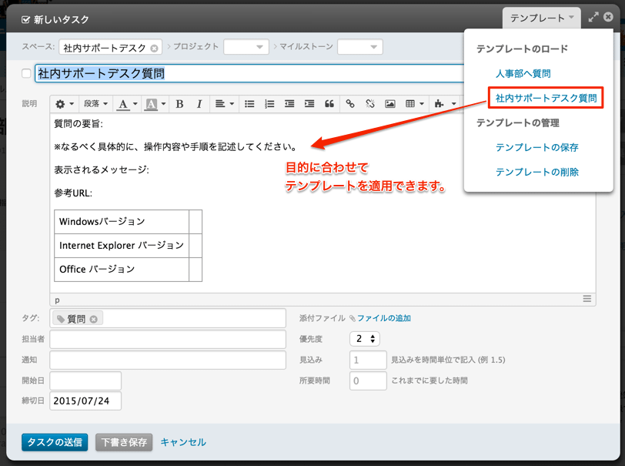
Task: Click the 開始日 start date field
Action: pos(85,381)
